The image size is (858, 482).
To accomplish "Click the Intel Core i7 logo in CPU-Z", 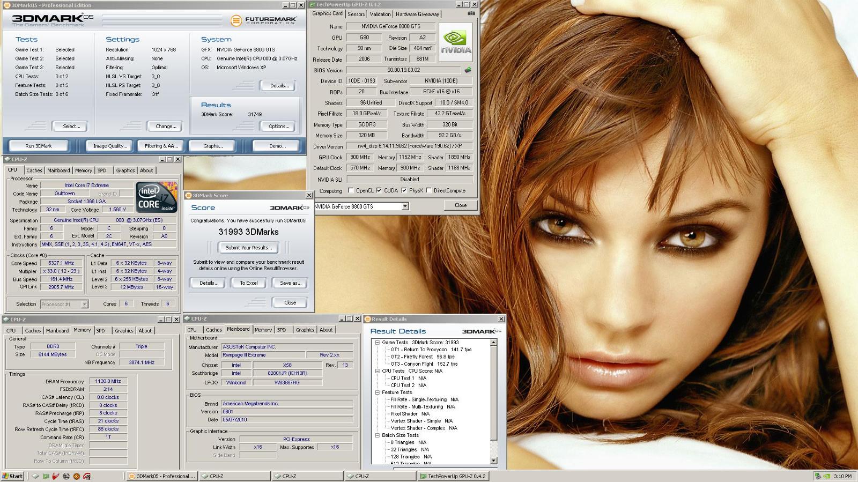I will [157, 197].
